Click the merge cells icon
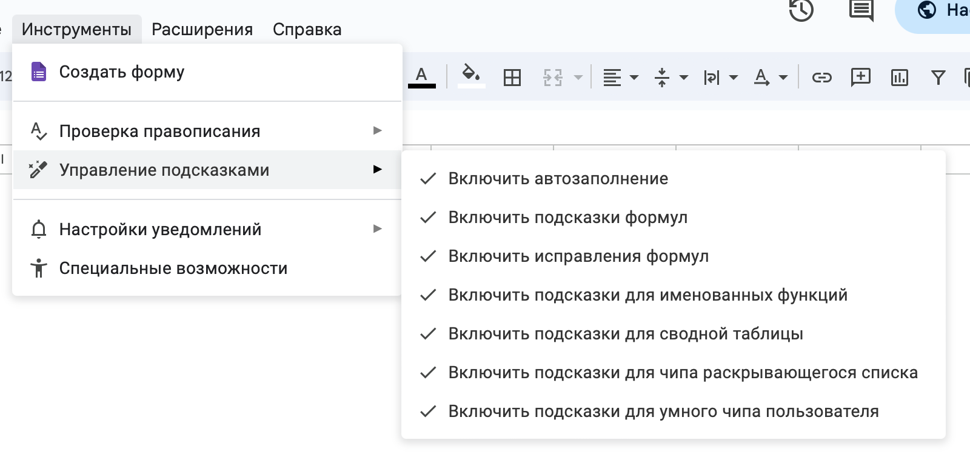Screen dimensions: 970x457 553,78
